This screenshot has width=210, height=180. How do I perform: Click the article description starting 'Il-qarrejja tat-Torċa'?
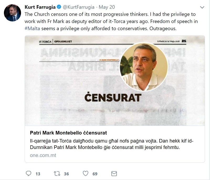tap(112, 144)
